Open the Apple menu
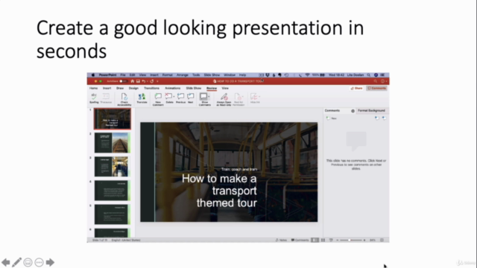Viewport: 477px width, 268px height. (x=92, y=74)
